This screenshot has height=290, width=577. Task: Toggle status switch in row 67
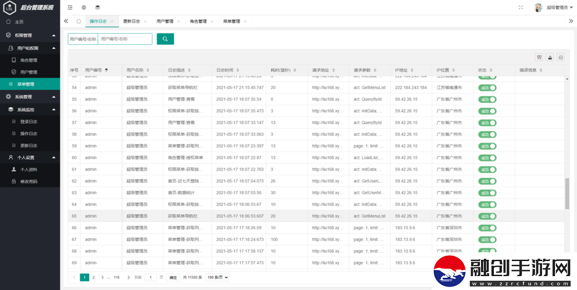click(487, 240)
